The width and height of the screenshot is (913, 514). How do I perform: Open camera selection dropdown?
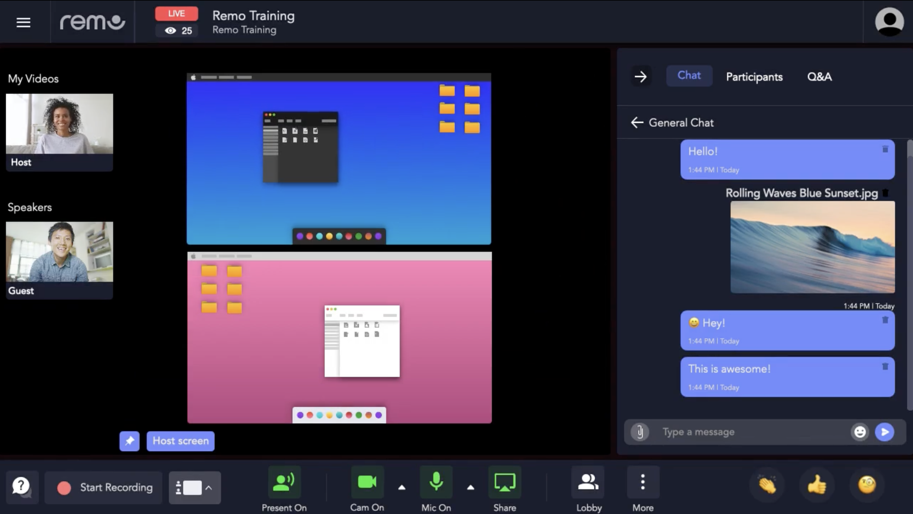[x=401, y=487]
